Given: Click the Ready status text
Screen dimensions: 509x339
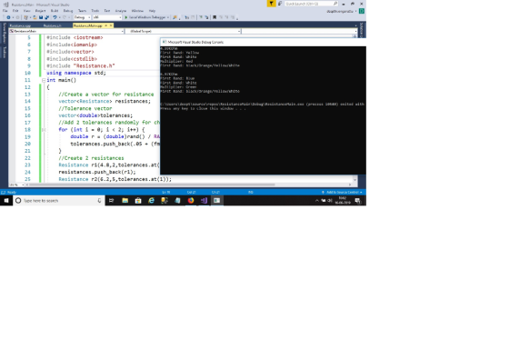Looking at the screenshot, I should coord(12,193).
